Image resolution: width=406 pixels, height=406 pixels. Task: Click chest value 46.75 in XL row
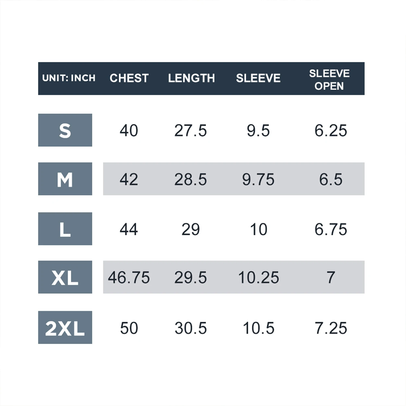[129, 277]
